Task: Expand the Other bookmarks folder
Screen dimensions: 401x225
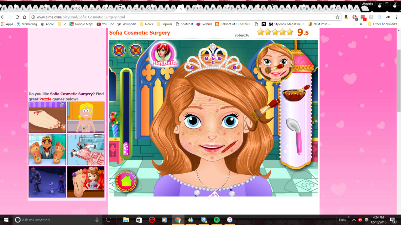Action: click(x=382, y=24)
